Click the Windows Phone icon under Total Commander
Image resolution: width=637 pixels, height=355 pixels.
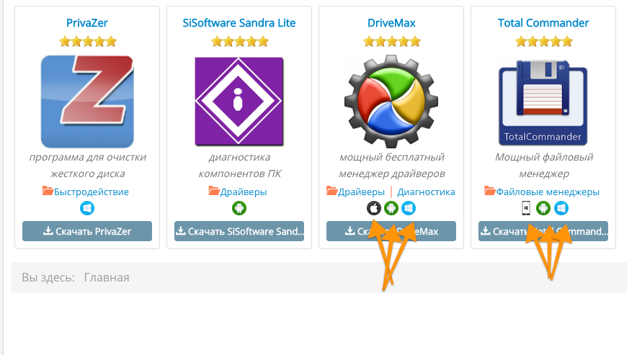click(526, 208)
